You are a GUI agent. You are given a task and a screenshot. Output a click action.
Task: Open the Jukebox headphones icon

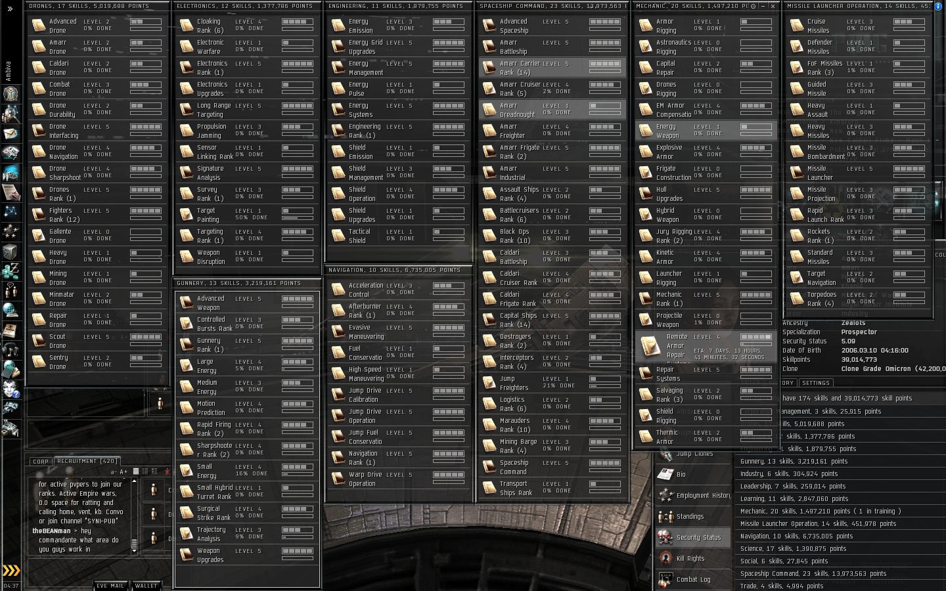[11, 349]
